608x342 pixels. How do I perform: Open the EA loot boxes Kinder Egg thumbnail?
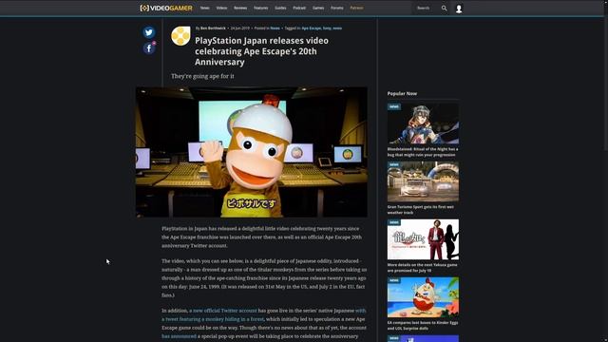423,297
